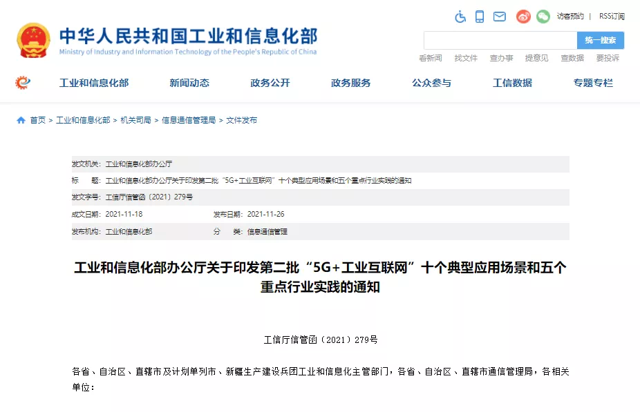Open the 新闻动态 navigation menu
This screenshot has height=412, width=640.
(x=189, y=83)
